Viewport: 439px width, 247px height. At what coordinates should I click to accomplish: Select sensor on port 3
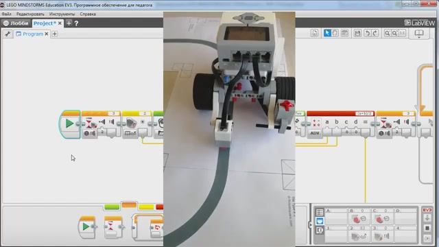pos(382,235)
